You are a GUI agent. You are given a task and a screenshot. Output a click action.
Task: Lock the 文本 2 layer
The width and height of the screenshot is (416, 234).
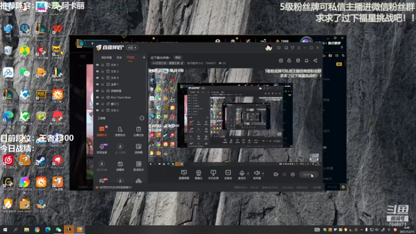point(102,110)
